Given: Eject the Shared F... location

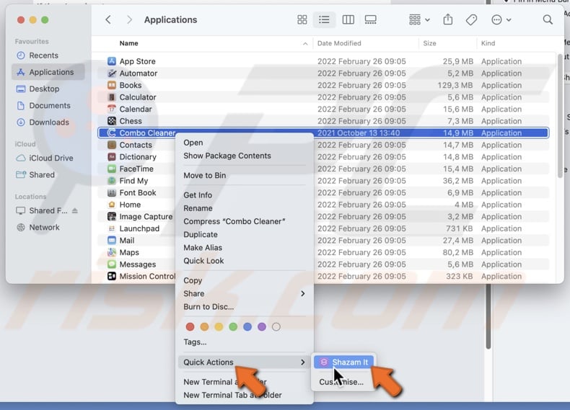Looking at the screenshot, I should click(x=75, y=210).
